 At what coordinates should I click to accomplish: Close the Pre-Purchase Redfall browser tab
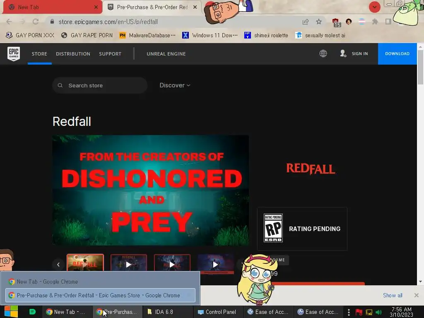[x=195, y=7]
